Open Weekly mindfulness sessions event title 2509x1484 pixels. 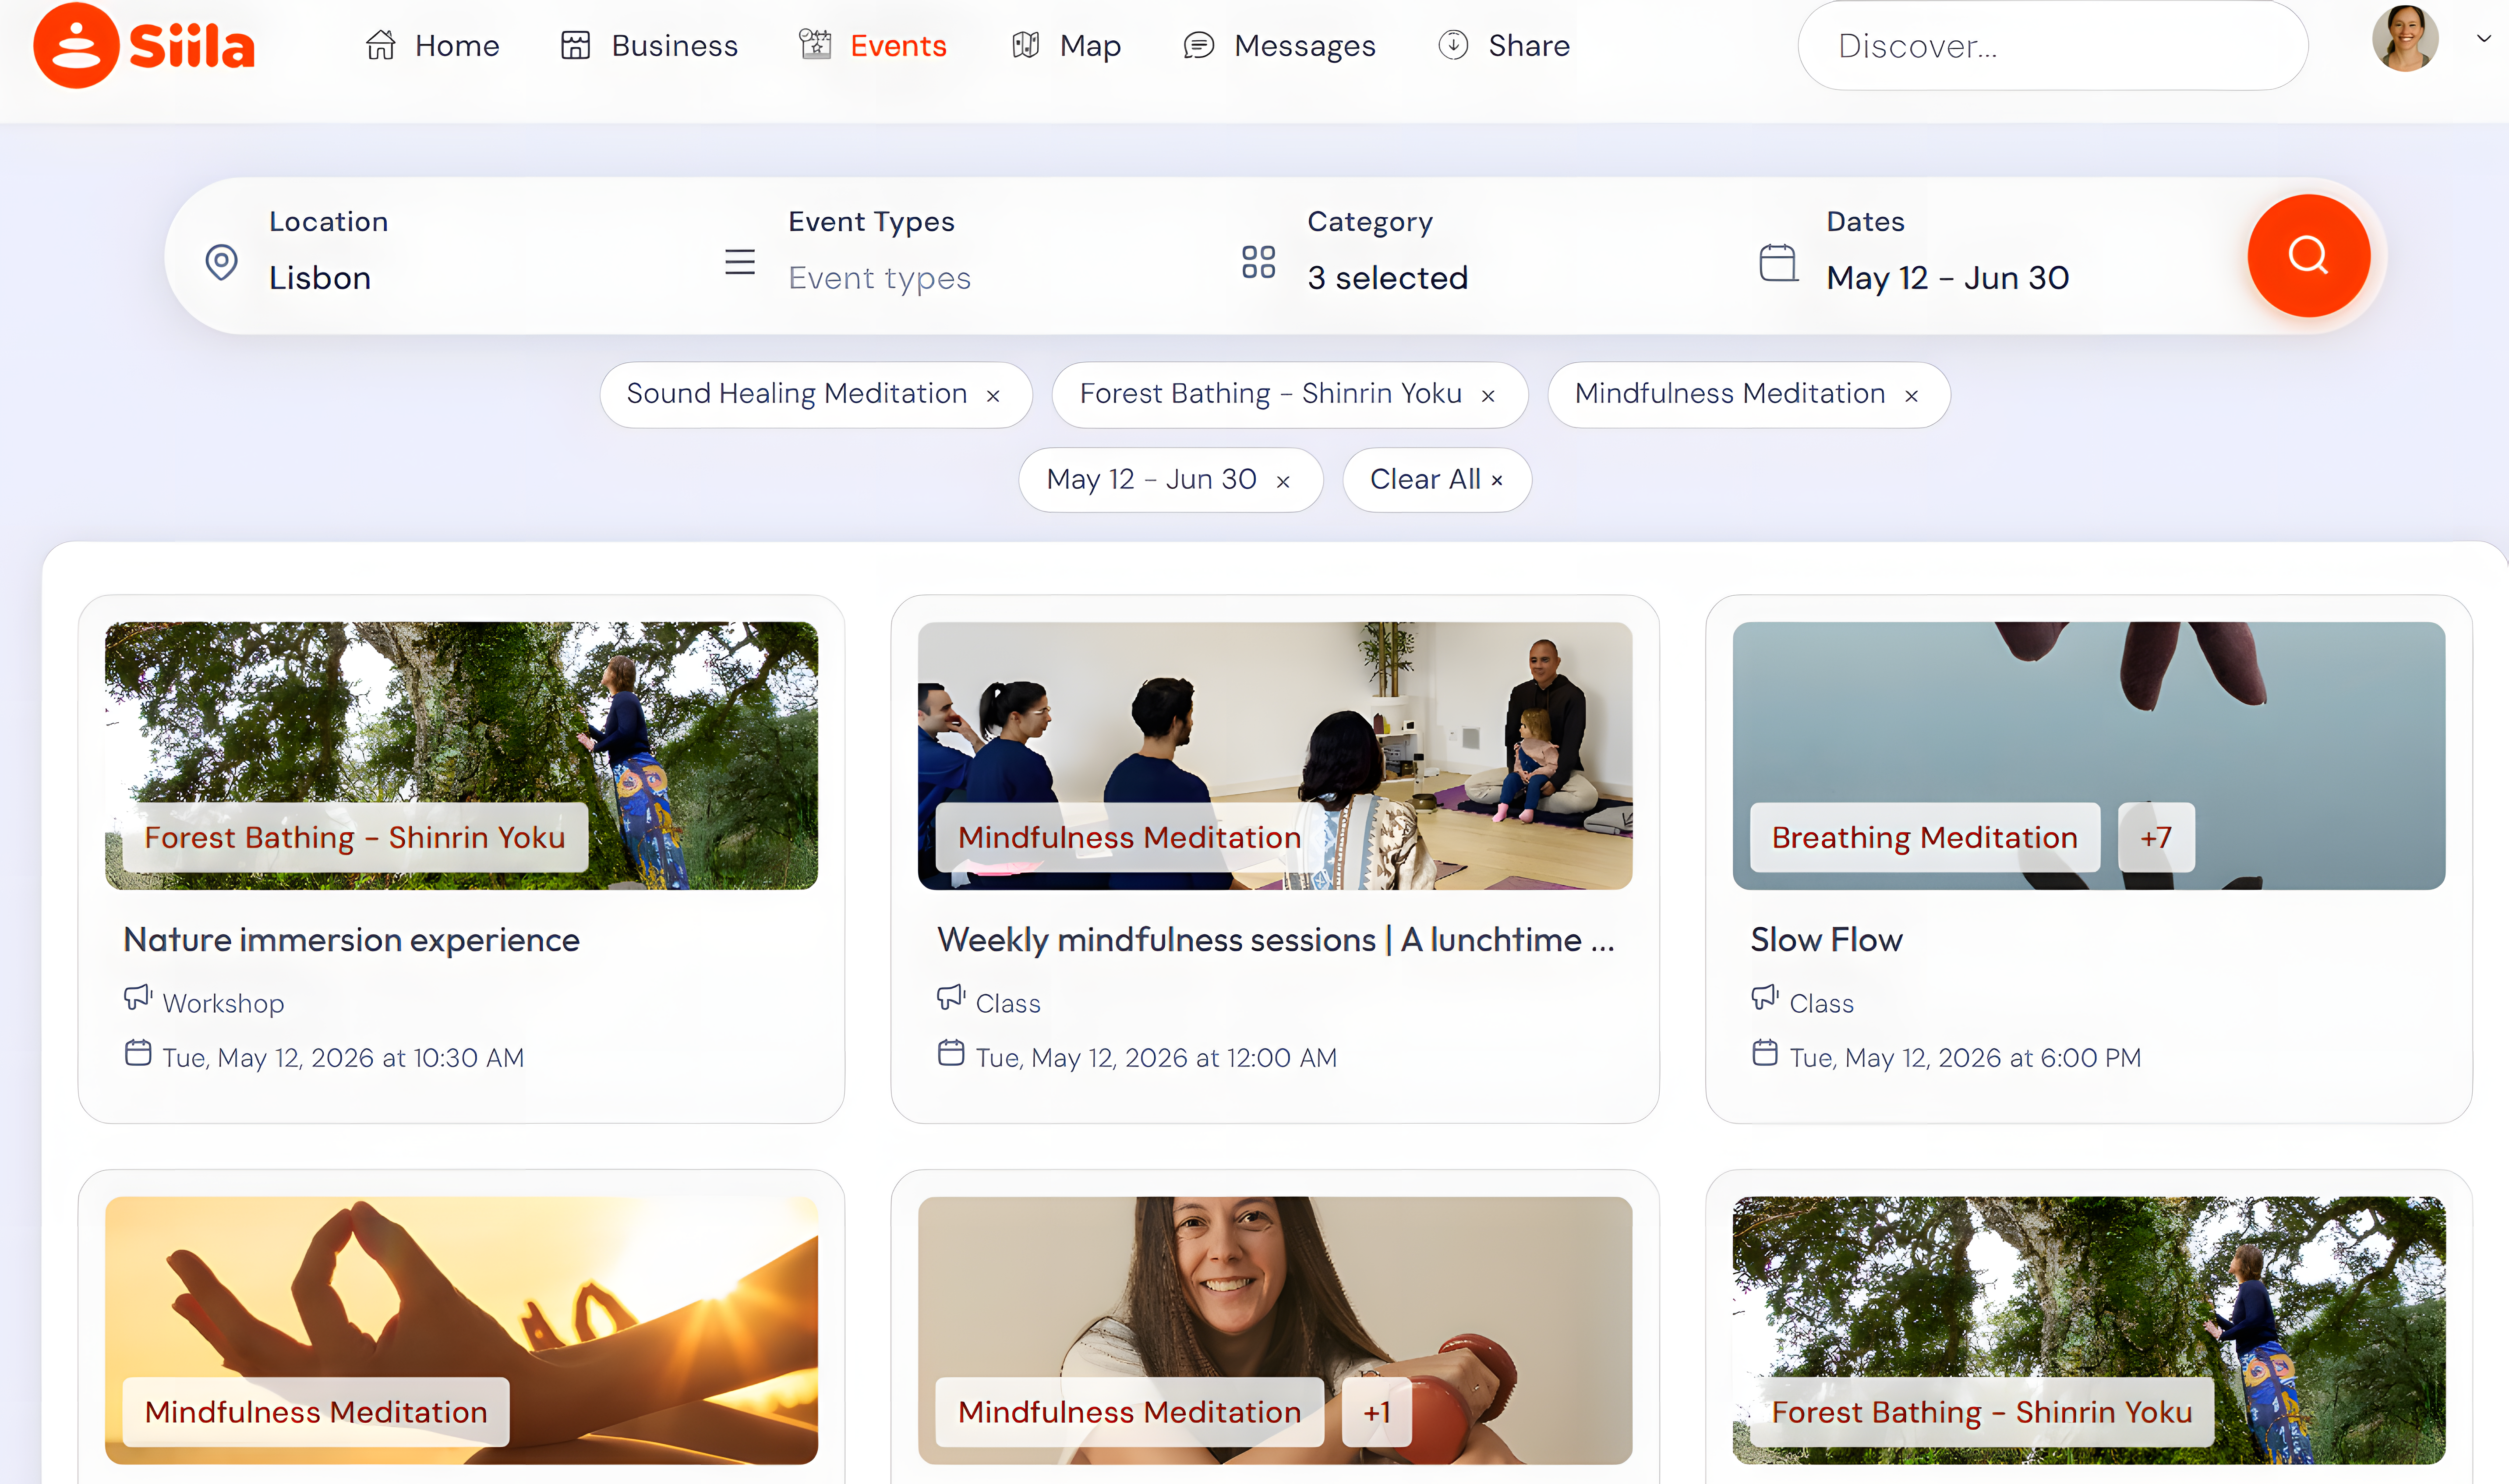click(1275, 940)
